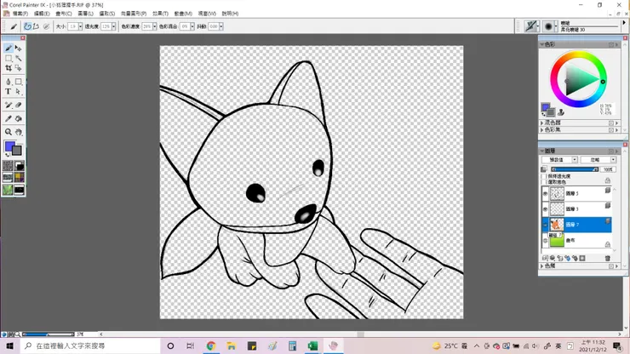The width and height of the screenshot is (630, 354).
Task: Select the Selection Adjuster tool
Action: [19, 68]
